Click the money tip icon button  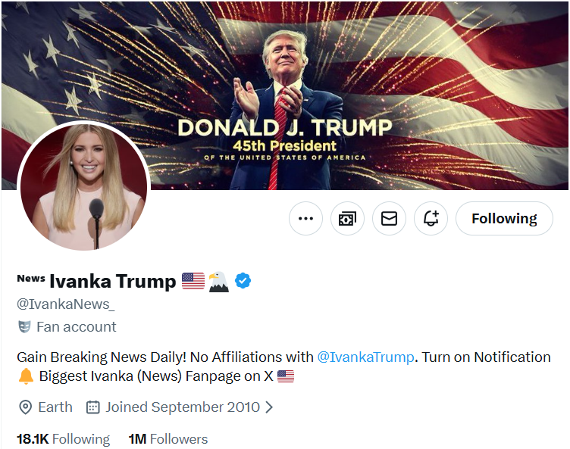[348, 219]
